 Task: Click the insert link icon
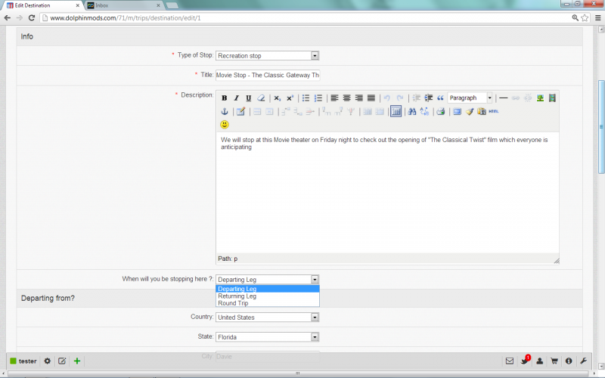[516, 98]
